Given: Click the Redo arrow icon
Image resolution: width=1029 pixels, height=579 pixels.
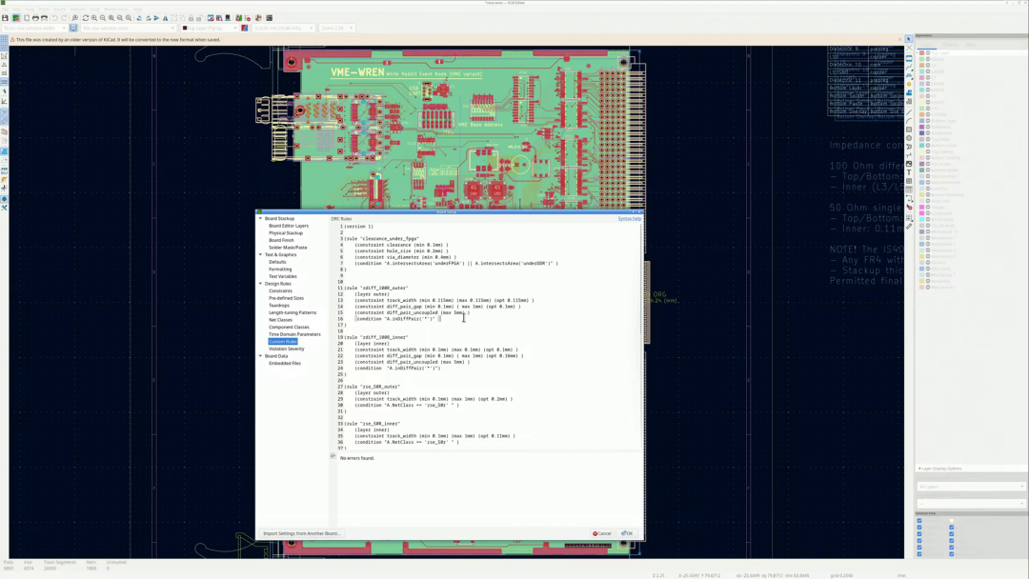Looking at the screenshot, I should click(x=64, y=18).
